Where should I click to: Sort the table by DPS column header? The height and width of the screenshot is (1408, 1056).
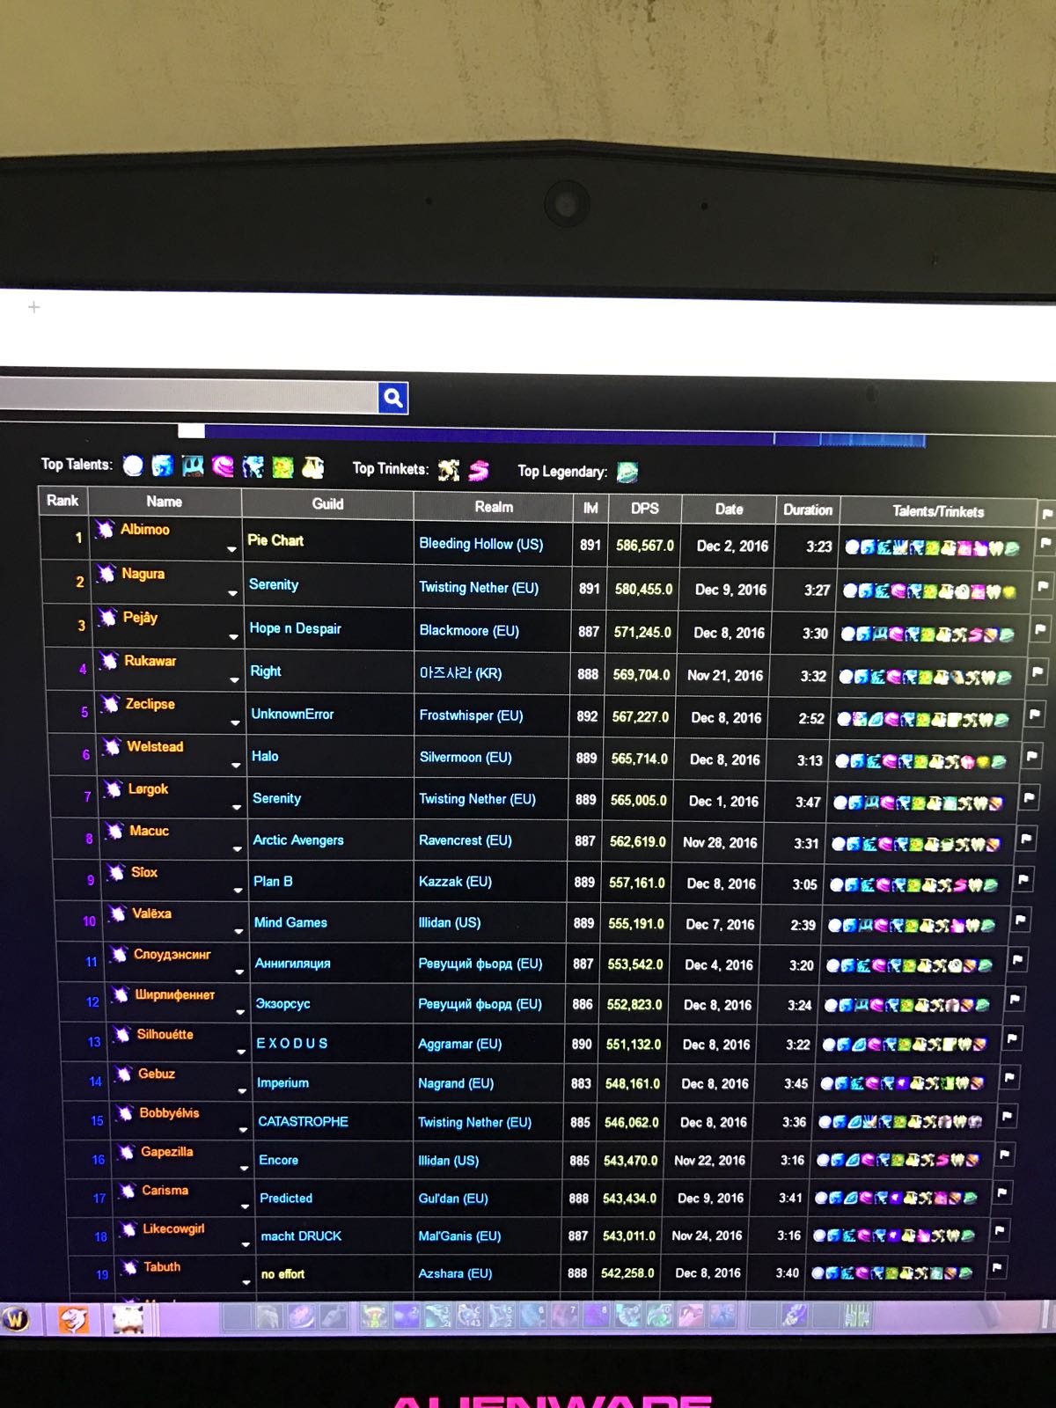645,508
